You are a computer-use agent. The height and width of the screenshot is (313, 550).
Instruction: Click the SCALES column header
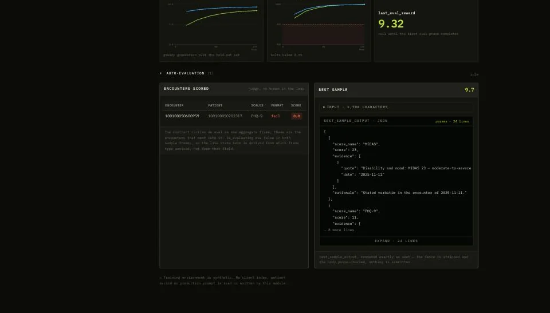(x=257, y=105)
